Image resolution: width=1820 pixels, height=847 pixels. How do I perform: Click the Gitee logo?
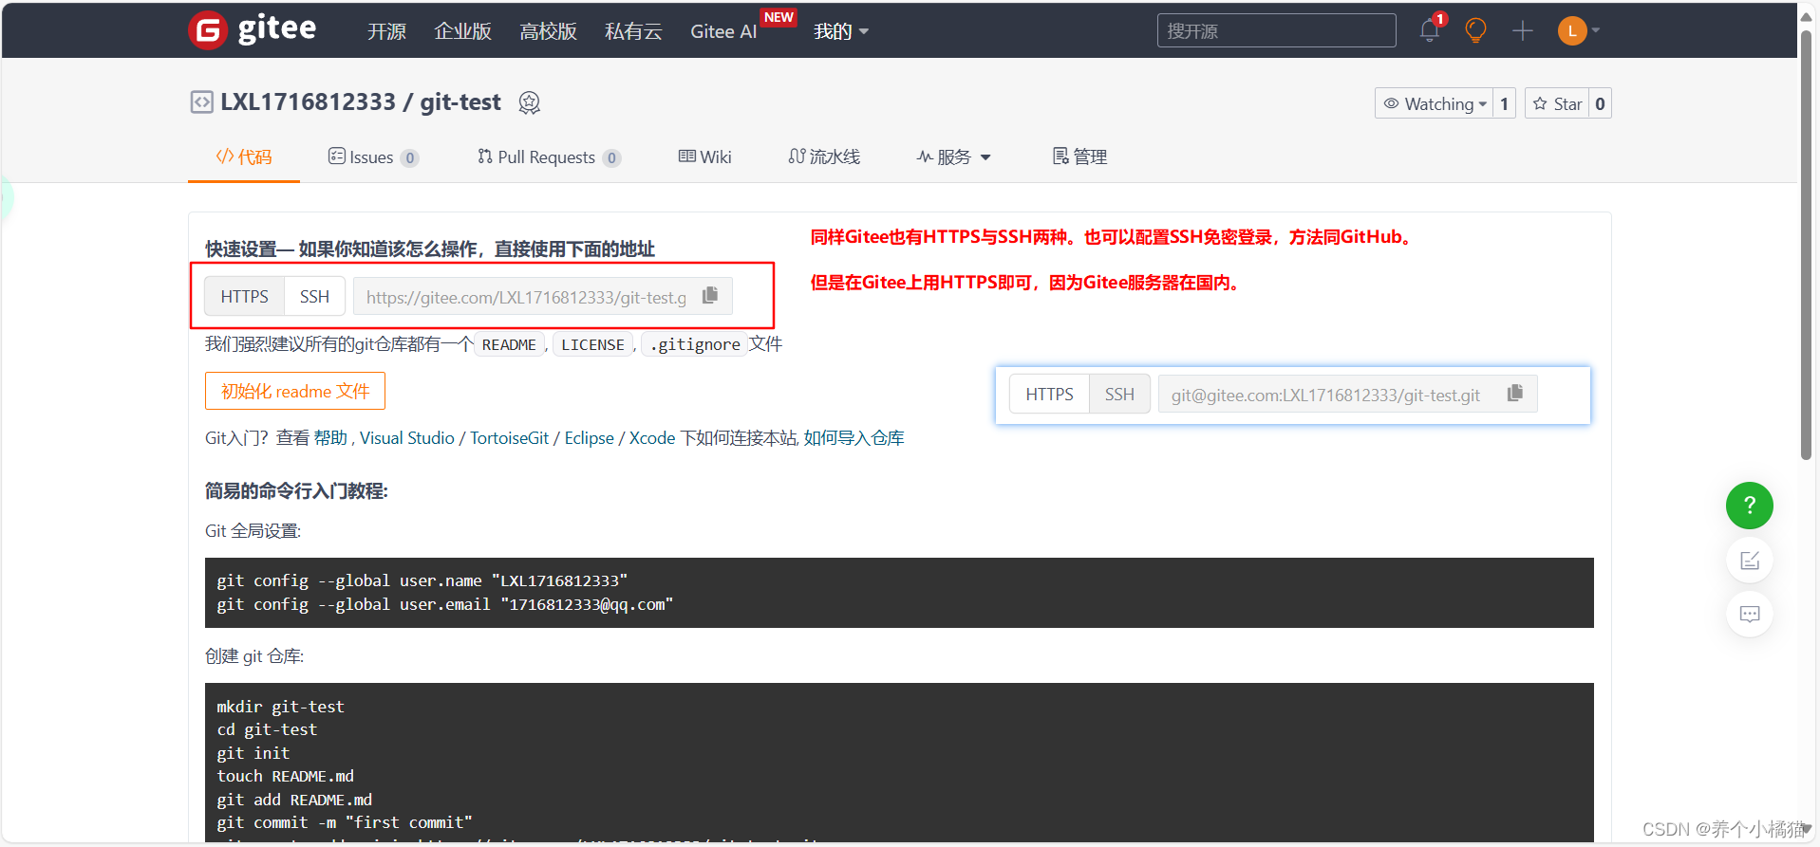point(252,30)
